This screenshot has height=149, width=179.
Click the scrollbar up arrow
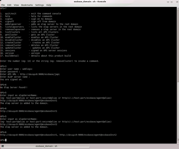click(x=178, y=8)
